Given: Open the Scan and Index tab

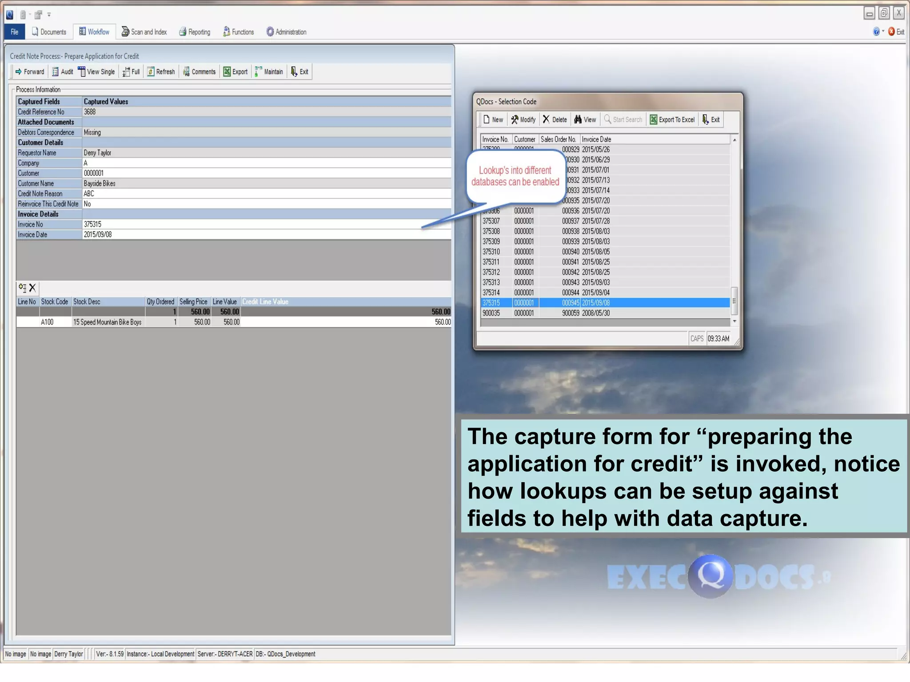Looking at the screenshot, I should coord(144,32).
